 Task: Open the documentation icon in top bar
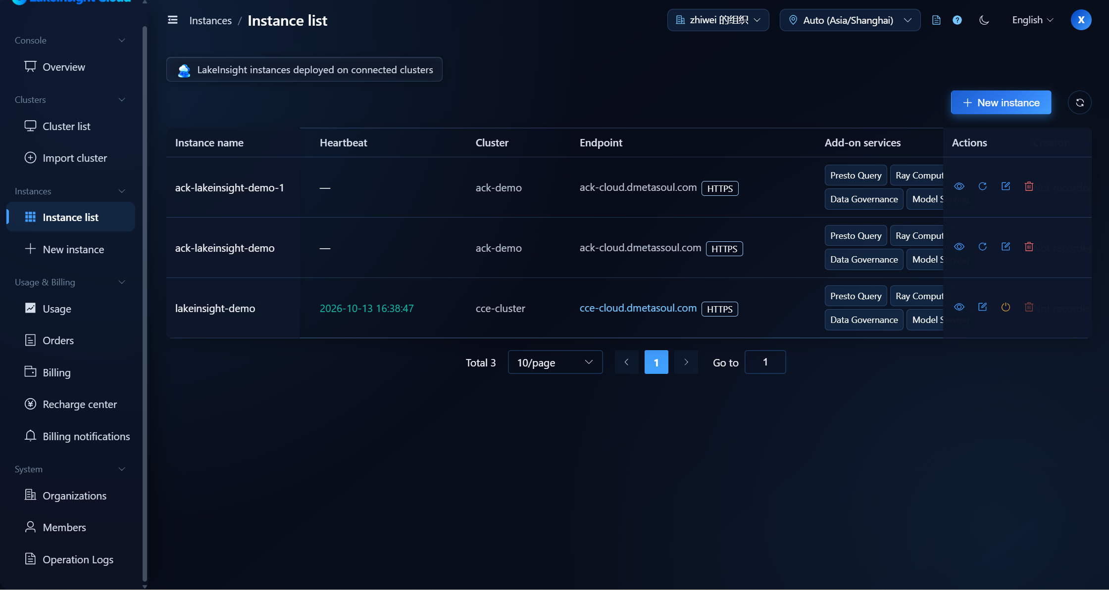936,20
